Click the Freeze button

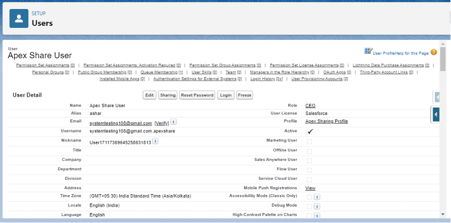(x=245, y=95)
